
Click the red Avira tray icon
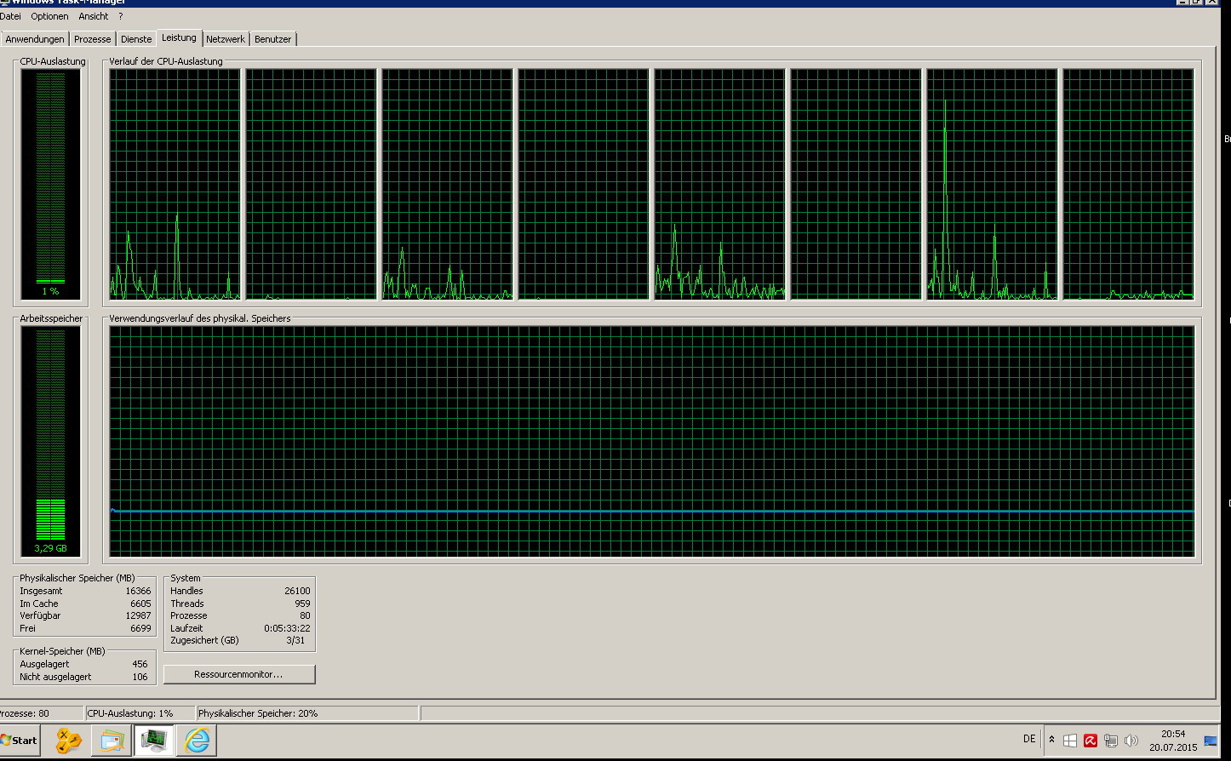(x=1091, y=741)
